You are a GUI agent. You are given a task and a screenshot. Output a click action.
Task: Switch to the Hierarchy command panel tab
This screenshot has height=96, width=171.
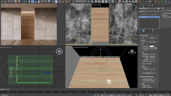point(146,5)
